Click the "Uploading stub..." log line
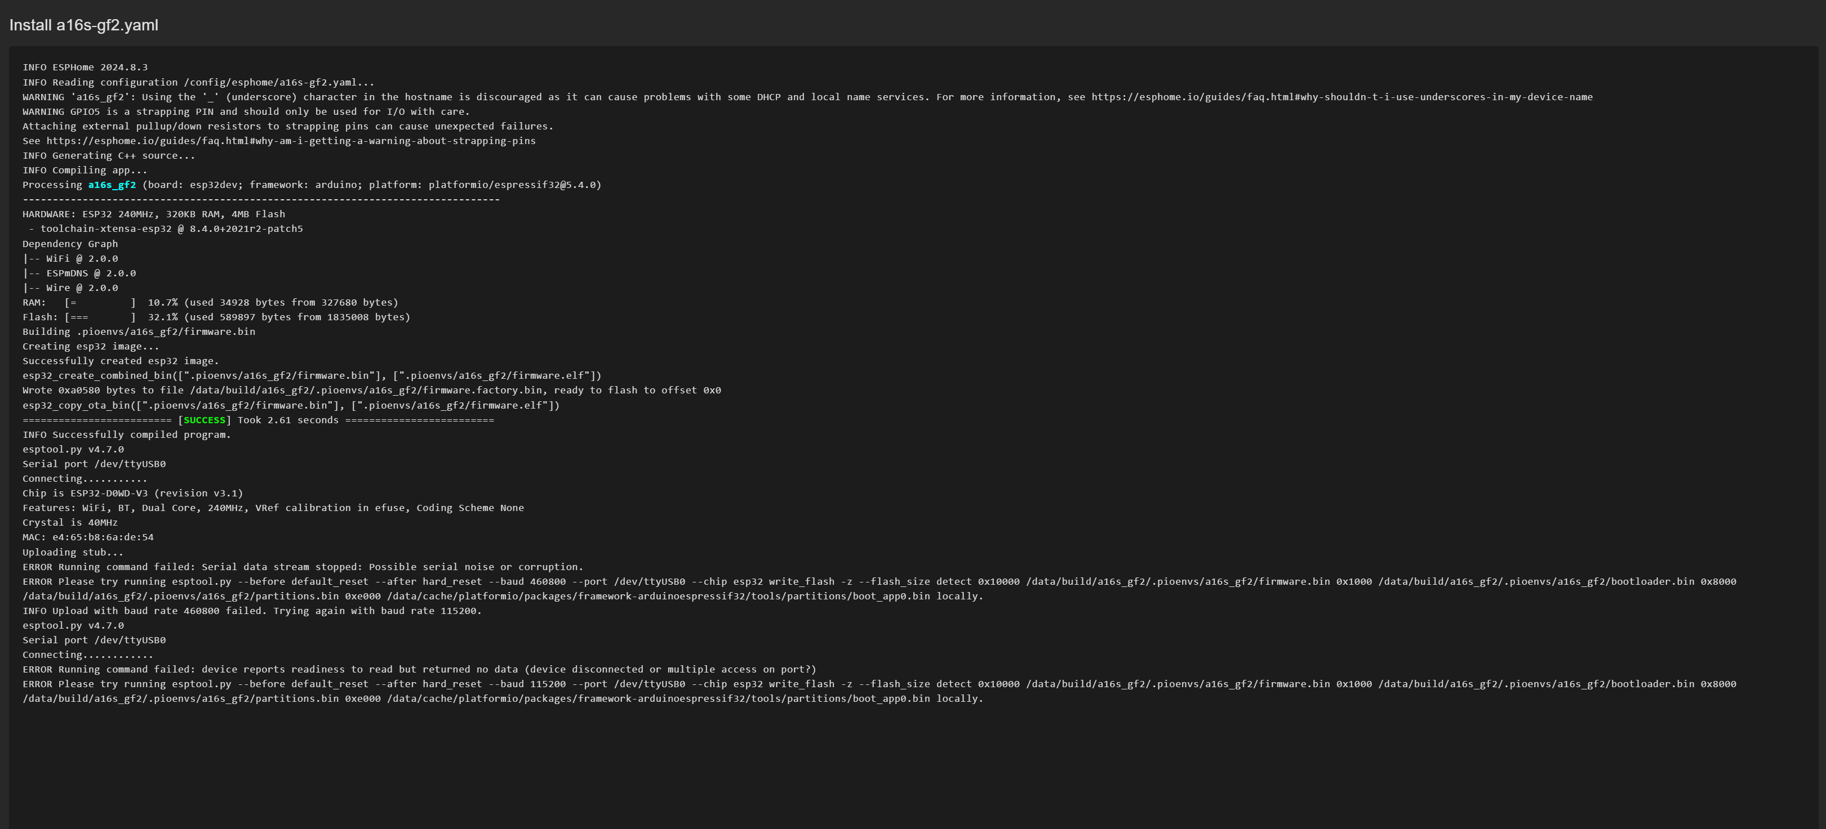1826x829 pixels. pyautogui.click(x=73, y=552)
